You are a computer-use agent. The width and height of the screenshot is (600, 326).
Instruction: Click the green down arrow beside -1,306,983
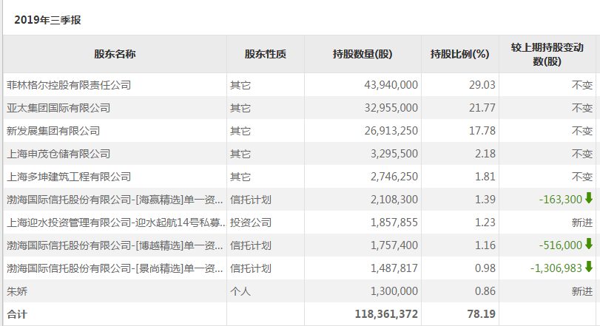coord(588,267)
